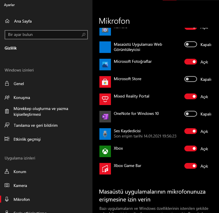
Task: Click the Windows izinleri section label
Action: click(19, 70)
